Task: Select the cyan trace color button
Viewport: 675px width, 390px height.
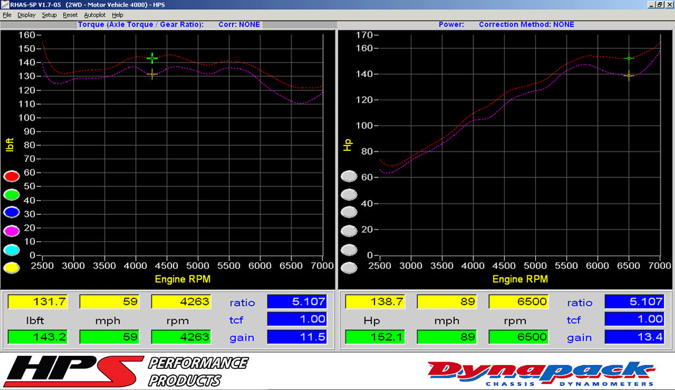Action: (x=11, y=249)
